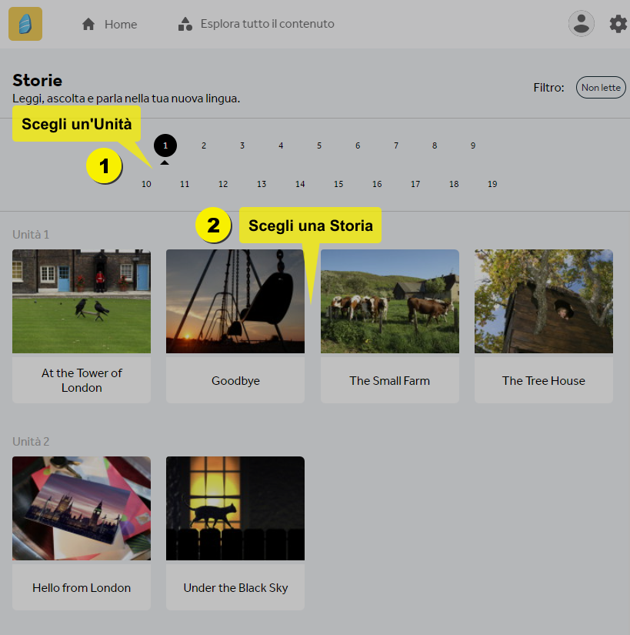Screen dimensions: 630x635
Task: Open the settings gear icon
Action: click(x=618, y=24)
